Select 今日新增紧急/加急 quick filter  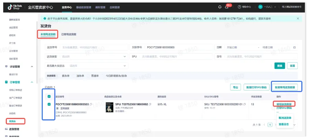click(116, 76)
